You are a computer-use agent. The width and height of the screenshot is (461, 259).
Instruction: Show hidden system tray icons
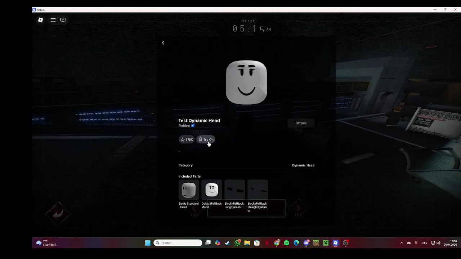402,243
